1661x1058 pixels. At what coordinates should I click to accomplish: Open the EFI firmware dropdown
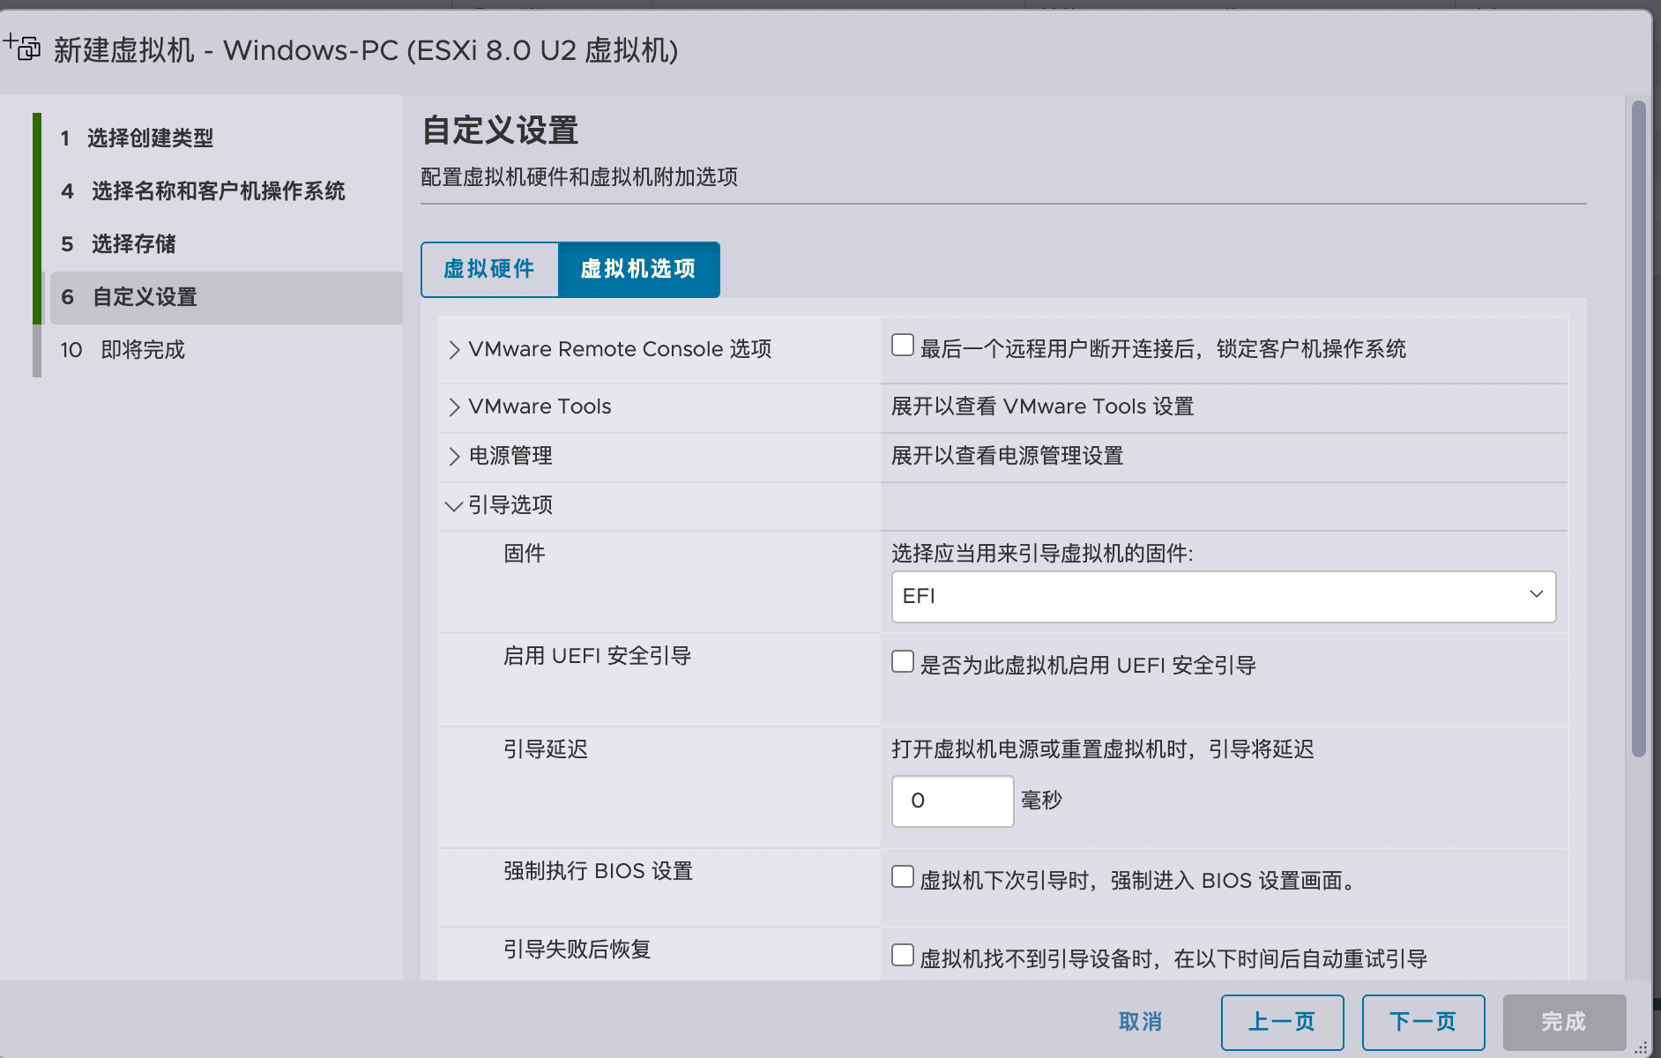pos(1223,597)
